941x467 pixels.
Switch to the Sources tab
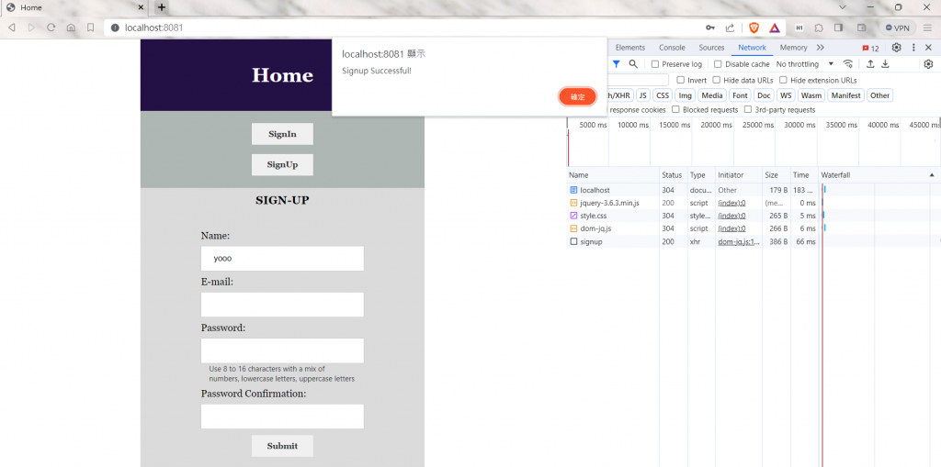click(x=712, y=48)
